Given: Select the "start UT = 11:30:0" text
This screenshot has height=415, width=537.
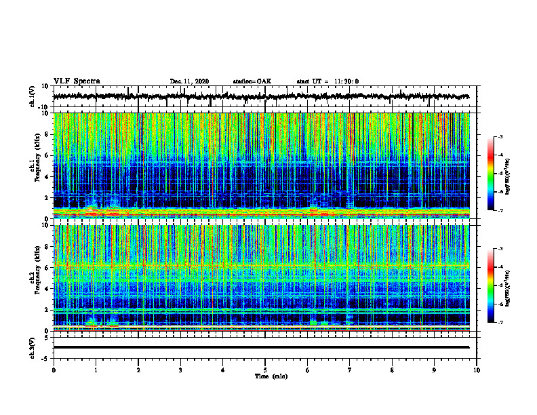Looking at the screenshot, I should (327, 81).
